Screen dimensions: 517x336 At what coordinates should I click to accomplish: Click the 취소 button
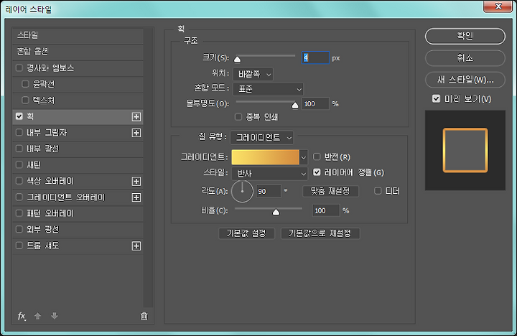pos(465,58)
